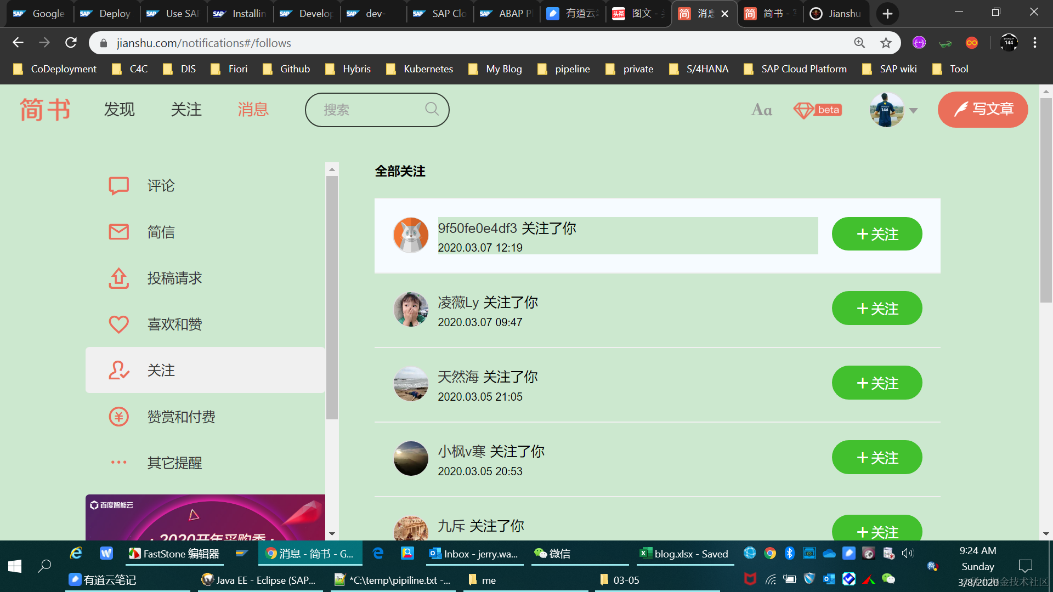Switch to the 发现 navigation tab
1053x592 pixels.
(x=119, y=110)
